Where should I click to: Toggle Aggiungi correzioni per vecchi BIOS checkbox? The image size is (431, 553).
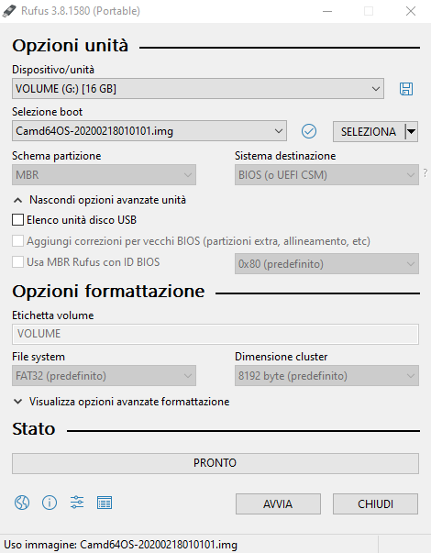pos(17,241)
